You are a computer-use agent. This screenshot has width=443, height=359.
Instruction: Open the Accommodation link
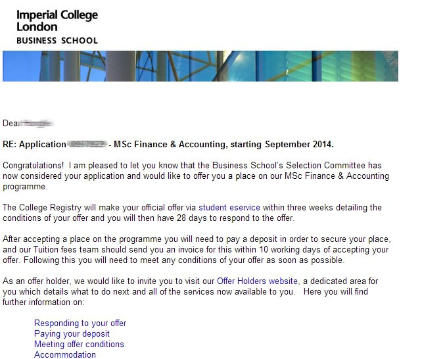click(x=65, y=355)
